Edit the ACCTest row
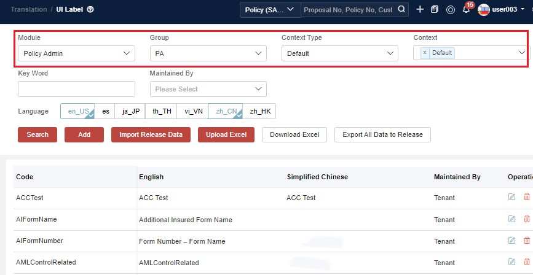The height and width of the screenshot is (275, 533). [x=511, y=197]
